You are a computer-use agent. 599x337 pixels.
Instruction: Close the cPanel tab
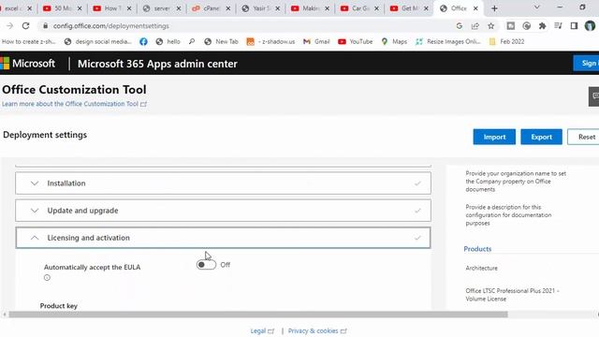[x=228, y=8]
